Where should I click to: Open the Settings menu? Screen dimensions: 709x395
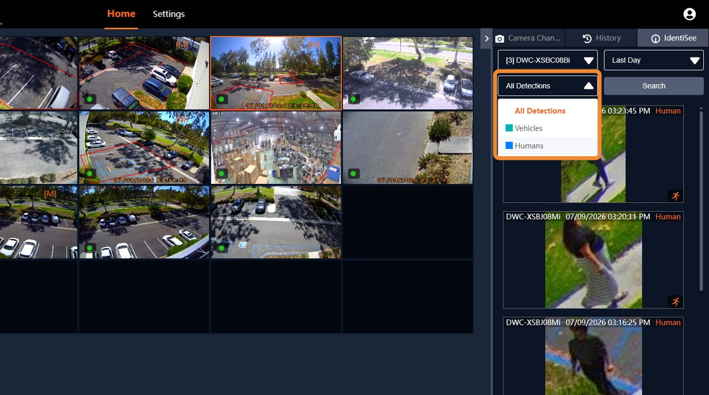pos(168,14)
